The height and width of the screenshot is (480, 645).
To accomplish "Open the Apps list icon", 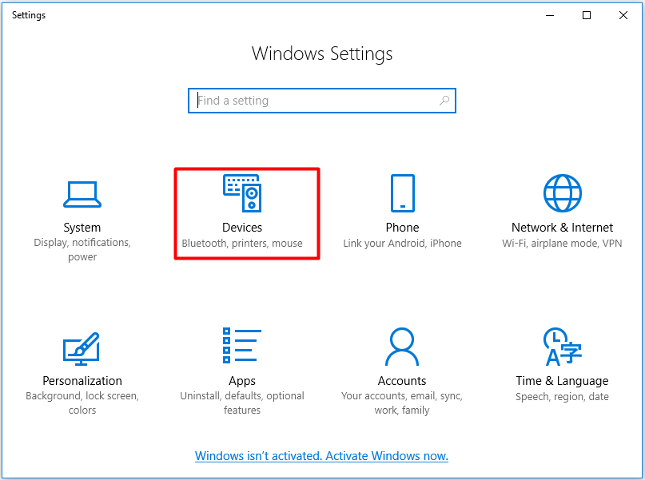I will tap(242, 345).
